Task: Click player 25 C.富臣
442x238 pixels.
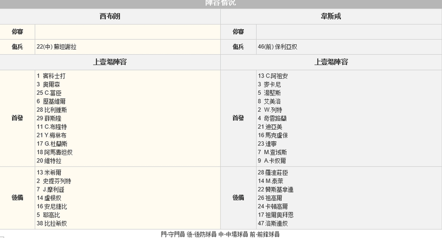Action: [x=49, y=93]
